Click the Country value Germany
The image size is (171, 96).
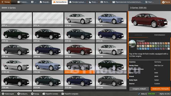(158, 62)
